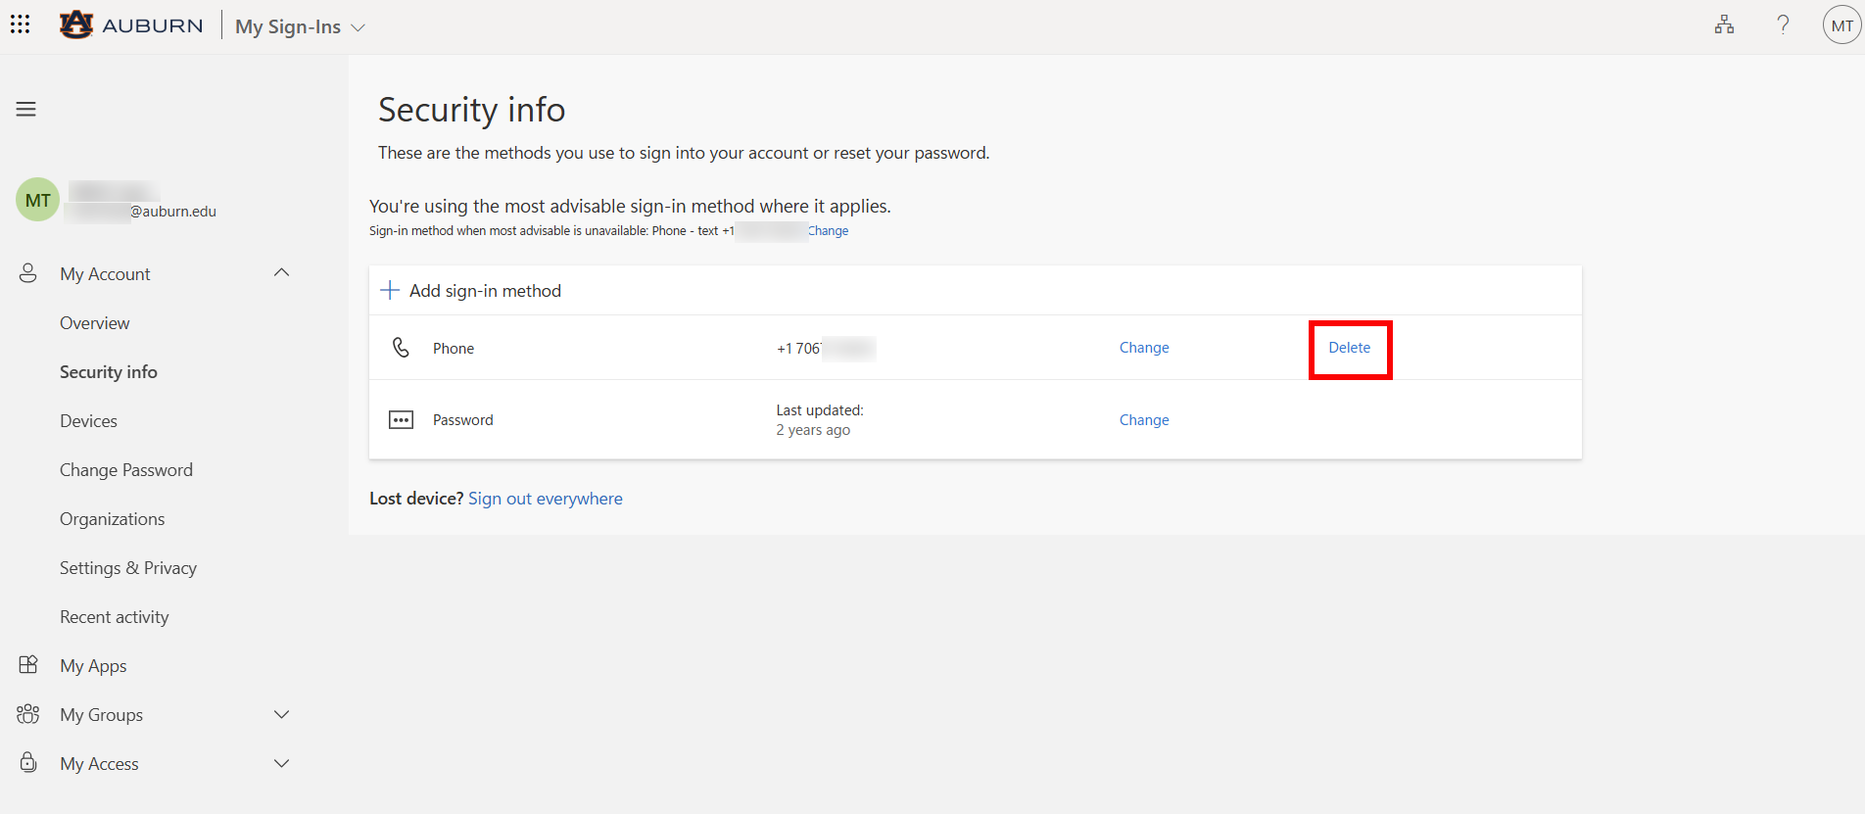Click Add sign-in method
The image size is (1865, 814).
click(x=485, y=291)
